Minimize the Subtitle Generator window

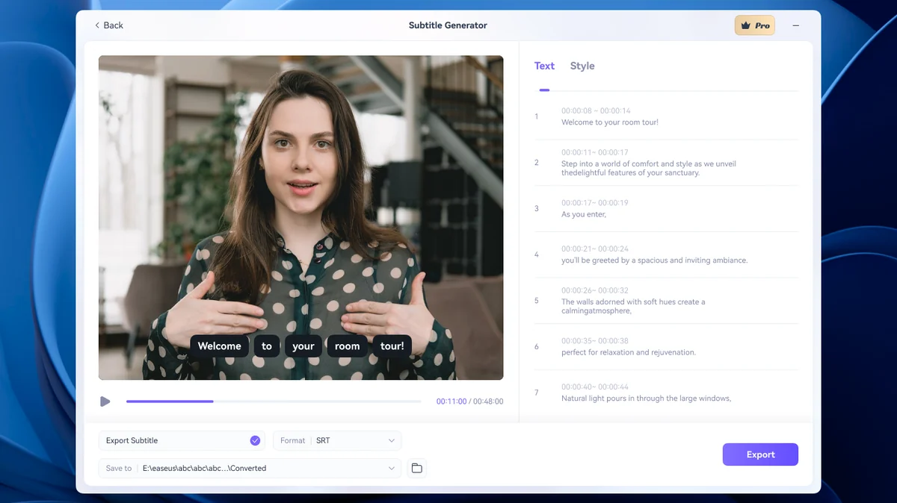click(x=796, y=25)
